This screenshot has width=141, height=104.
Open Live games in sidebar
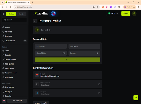coord(9,87)
